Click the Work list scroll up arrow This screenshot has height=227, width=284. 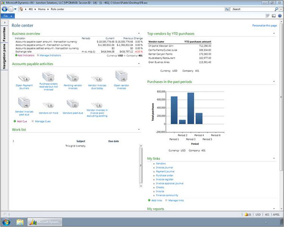point(141,146)
